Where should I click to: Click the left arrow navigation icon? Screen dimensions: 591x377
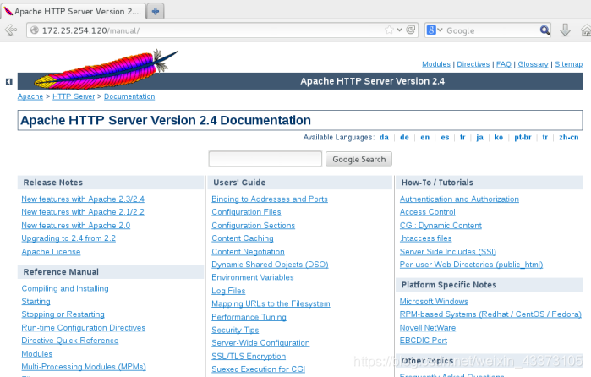coord(9,81)
